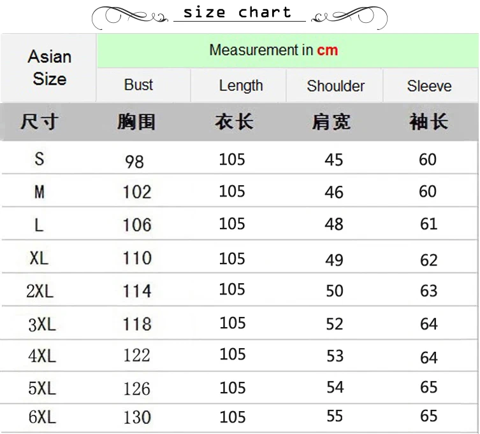
Task: Click sleeve value 63 in 2XL row
Action: click(429, 290)
